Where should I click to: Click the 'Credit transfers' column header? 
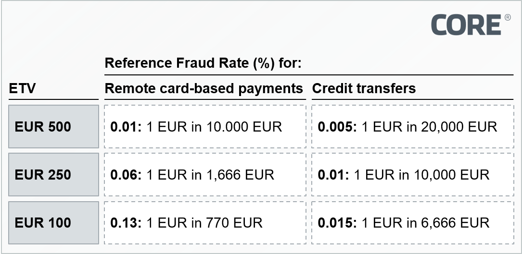click(x=364, y=88)
